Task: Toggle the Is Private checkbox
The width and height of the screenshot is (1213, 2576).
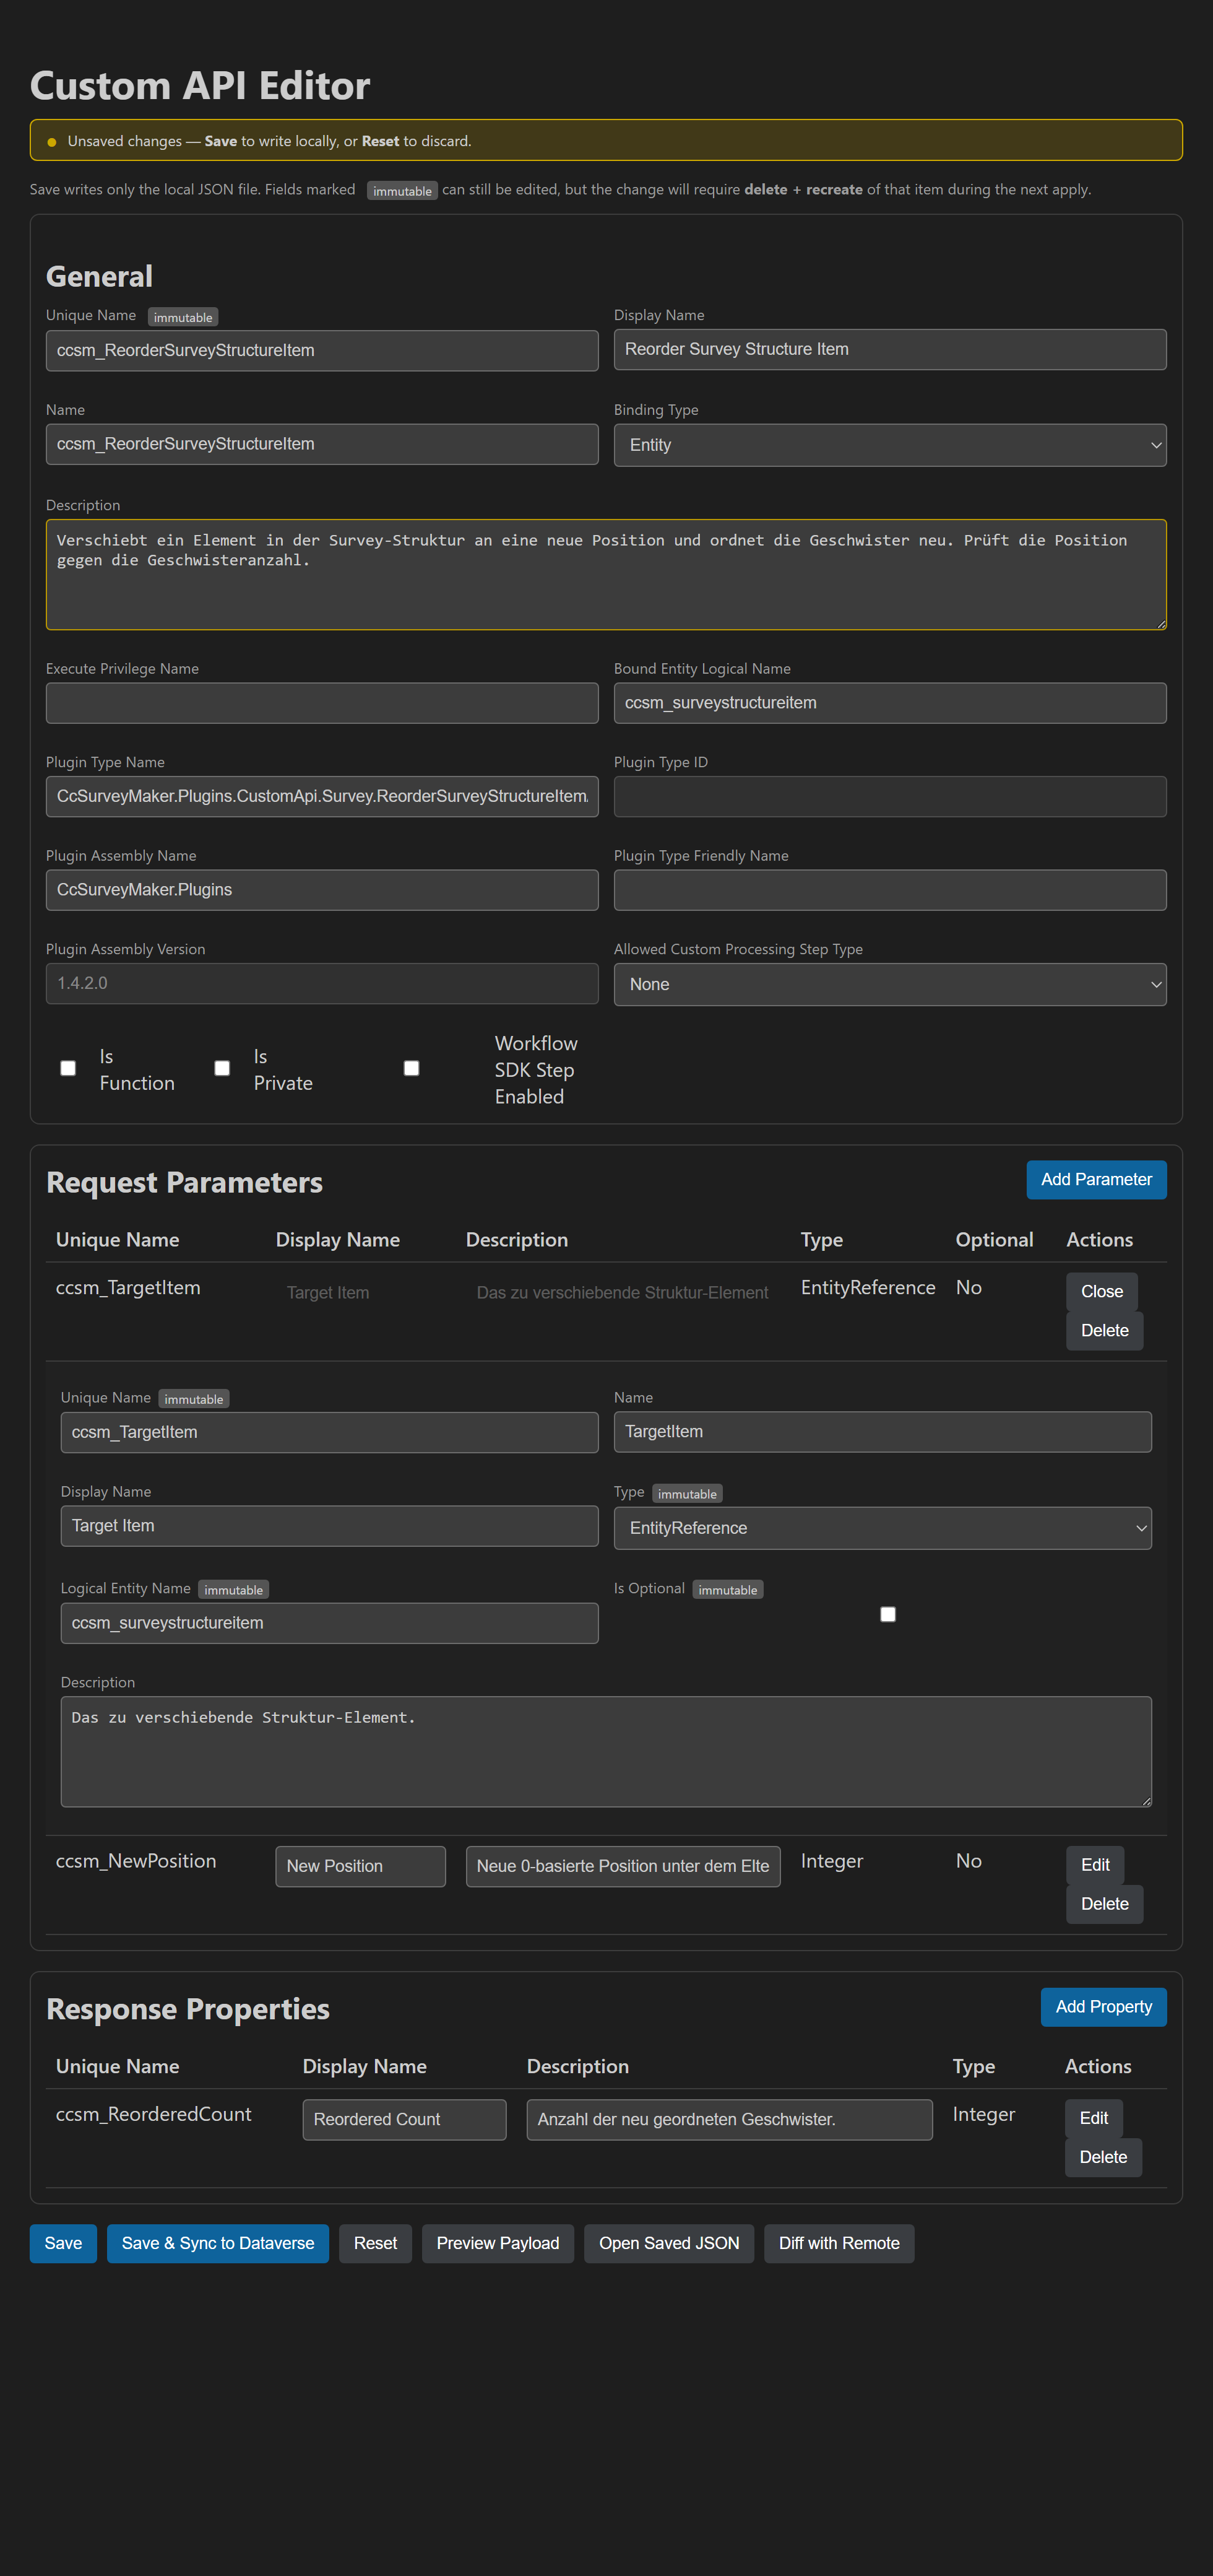Action: click(222, 1068)
